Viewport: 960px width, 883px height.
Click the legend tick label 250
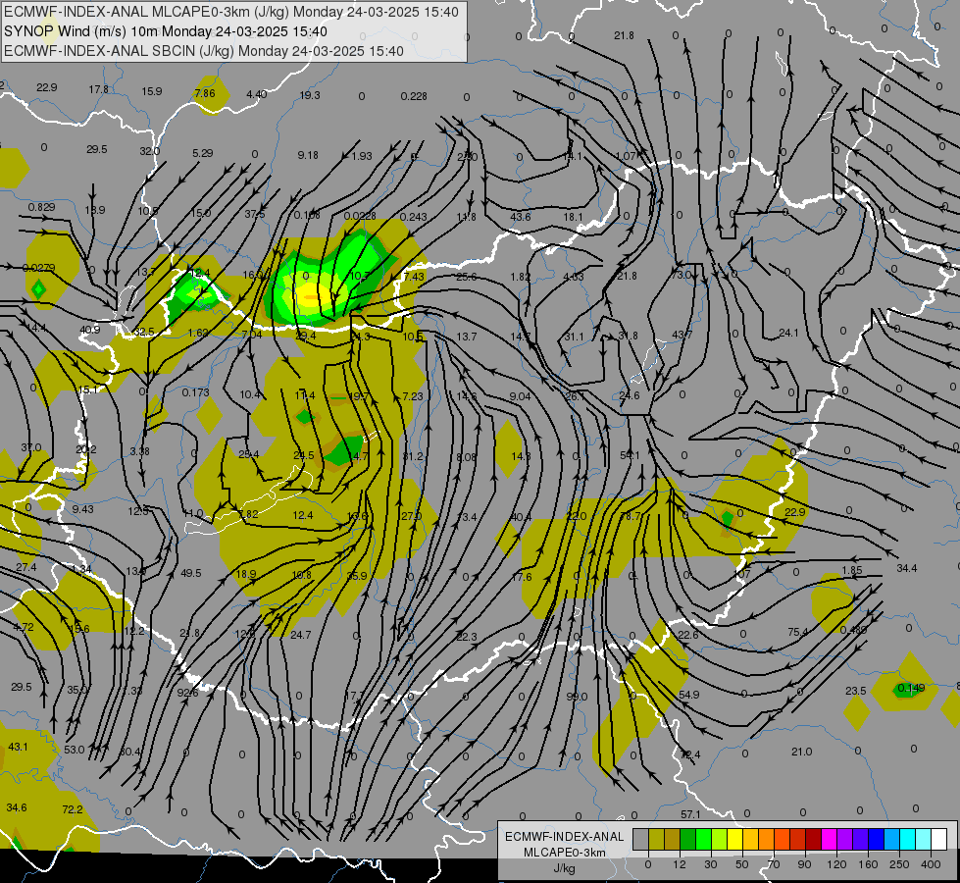tap(899, 864)
